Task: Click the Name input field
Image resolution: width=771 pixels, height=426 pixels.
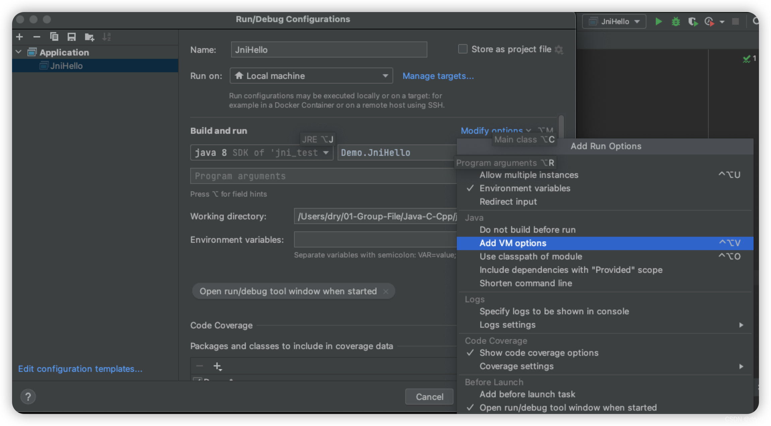Action: tap(329, 49)
